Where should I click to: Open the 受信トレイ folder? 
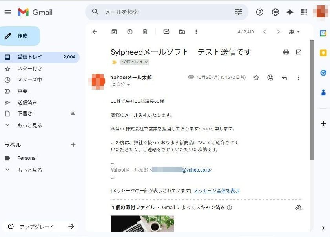click(x=29, y=57)
